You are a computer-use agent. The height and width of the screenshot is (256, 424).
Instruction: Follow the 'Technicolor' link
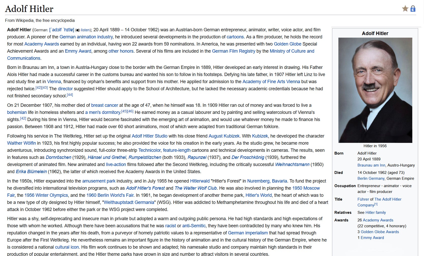click(x=149, y=150)
